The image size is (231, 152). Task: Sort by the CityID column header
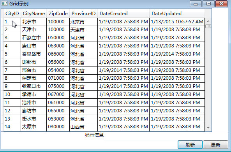click(x=12, y=14)
